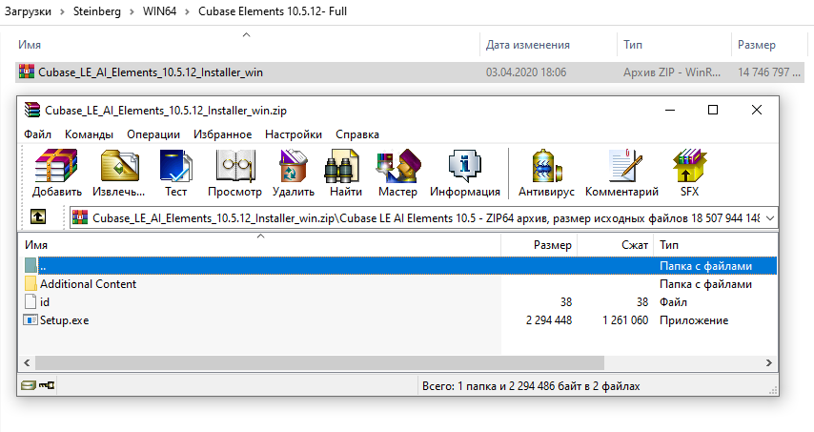Viewport: 814px width, 432px height.
Task: Click Cubase Elements 10.5.12- Full breadcrumb
Action: (x=273, y=11)
